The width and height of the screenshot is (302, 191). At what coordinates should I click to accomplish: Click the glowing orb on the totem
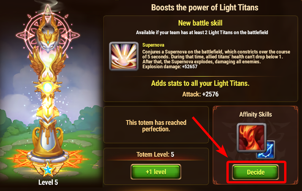click(x=47, y=88)
